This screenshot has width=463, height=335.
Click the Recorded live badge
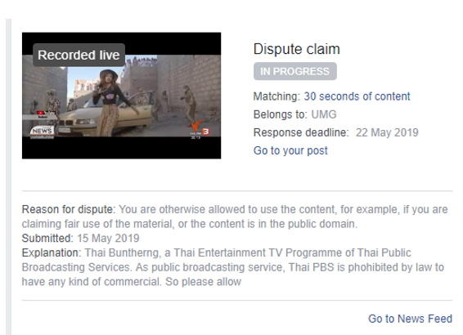pos(79,55)
